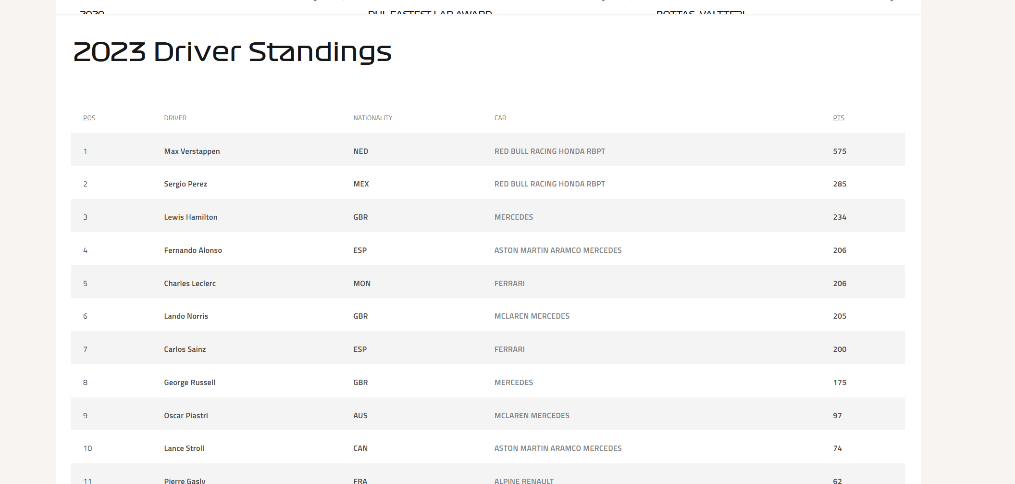Open Red Bull Racing link in Verstappen row
Viewport: 1015px width, 484px height.
(x=549, y=151)
